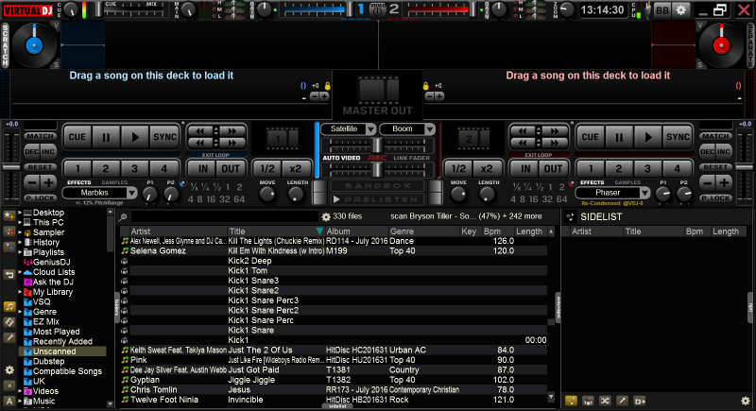Click left deck x2 loop button
756x411 pixels.
tap(295, 168)
